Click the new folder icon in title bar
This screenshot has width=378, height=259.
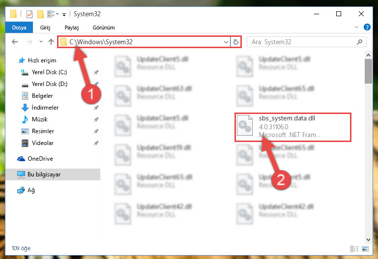click(40, 14)
